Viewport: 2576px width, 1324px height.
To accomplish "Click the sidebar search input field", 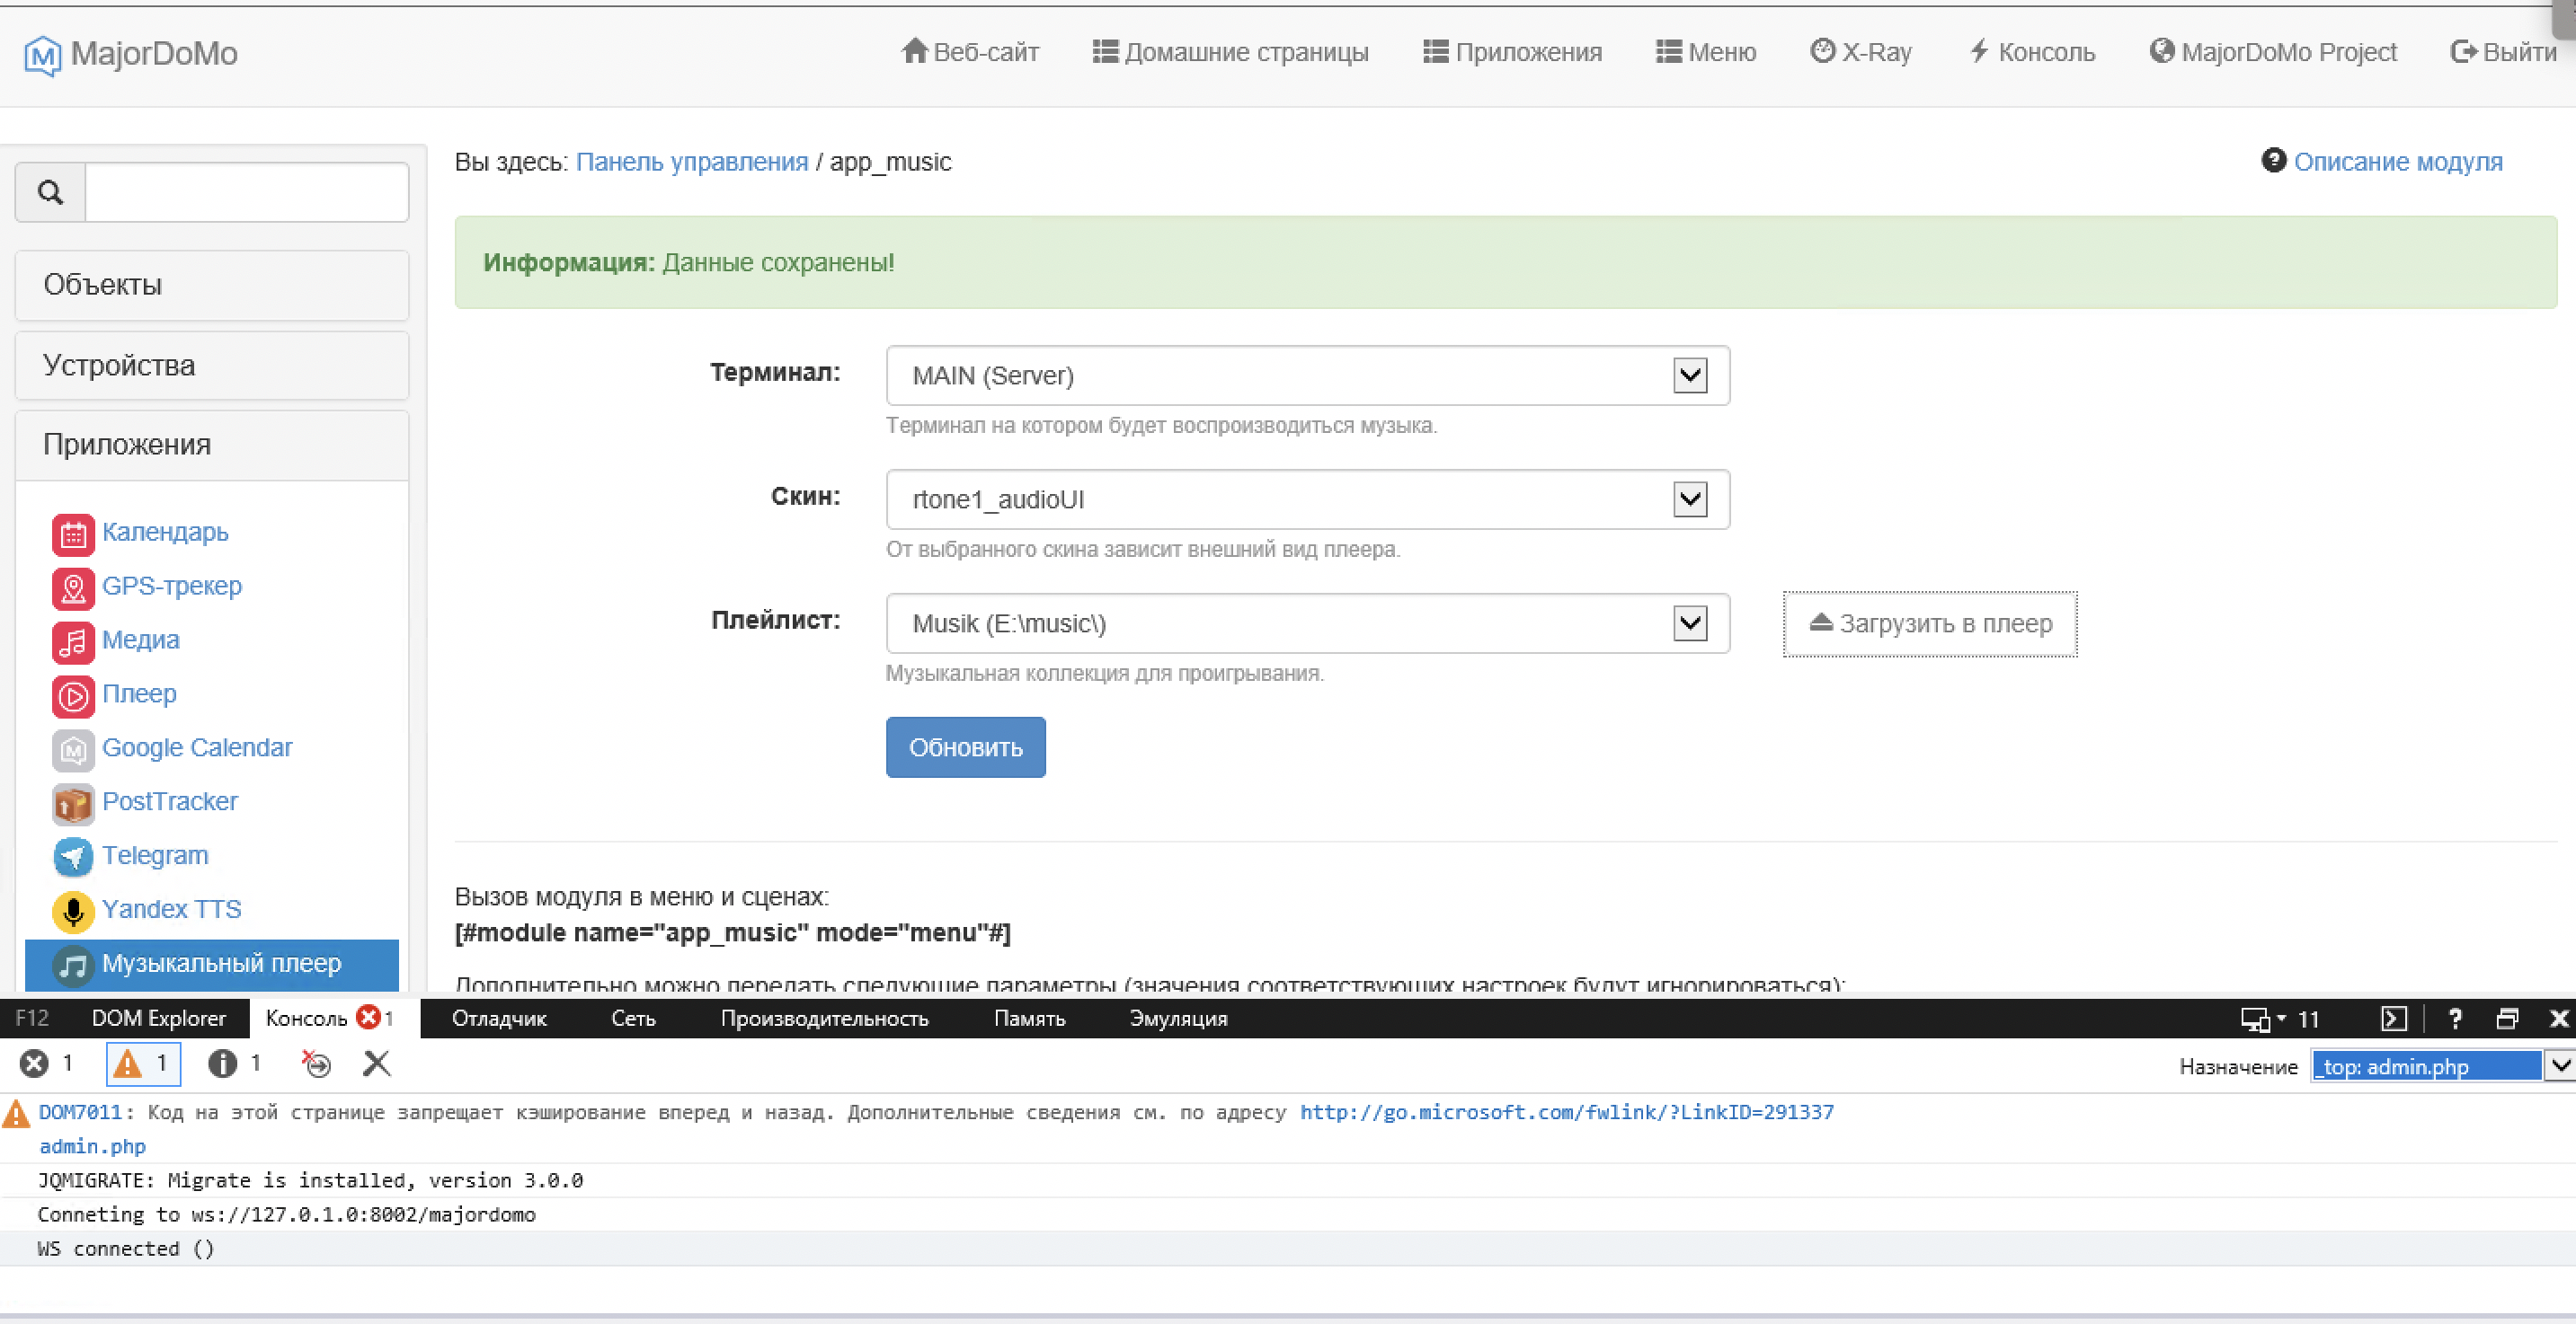I will (246, 192).
